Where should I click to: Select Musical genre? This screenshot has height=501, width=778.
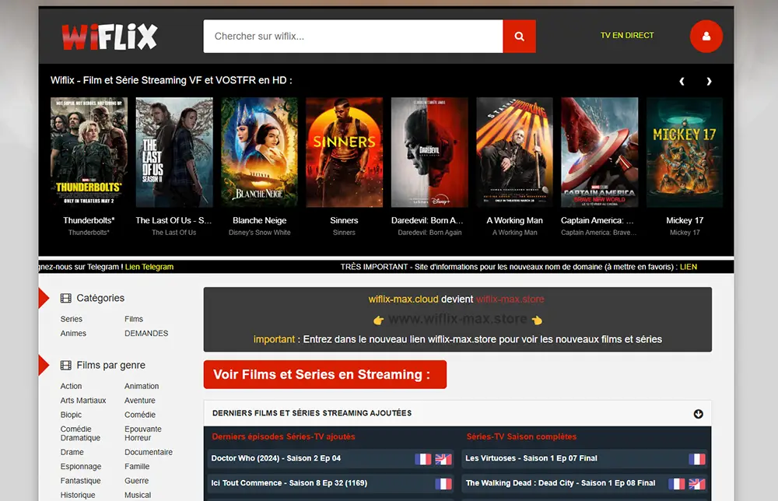pyautogui.click(x=138, y=495)
